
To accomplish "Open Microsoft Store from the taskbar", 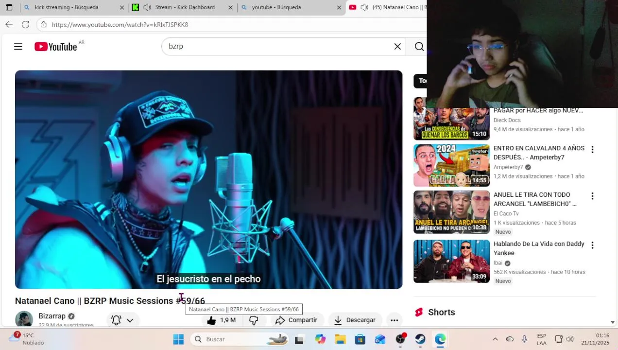I will pyautogui.click(x=360, y=339).
